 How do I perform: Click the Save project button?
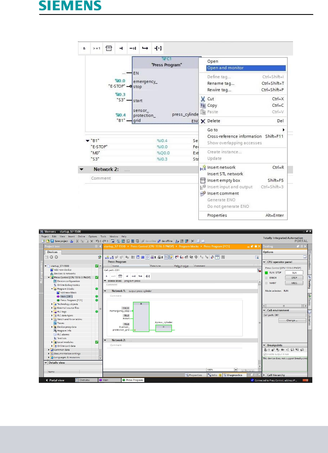(59, 241)
